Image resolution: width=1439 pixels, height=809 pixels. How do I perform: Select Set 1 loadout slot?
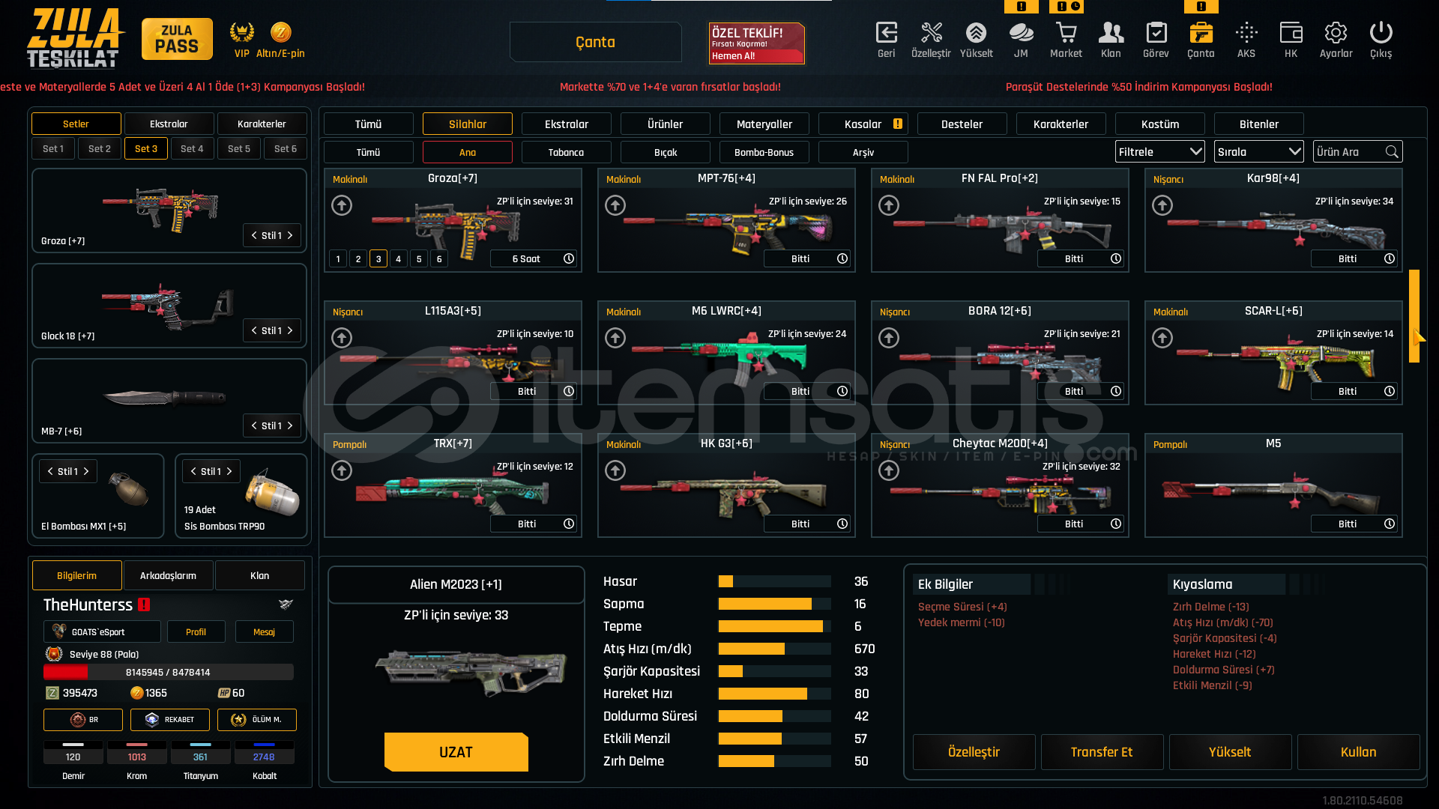coord(53,148)
